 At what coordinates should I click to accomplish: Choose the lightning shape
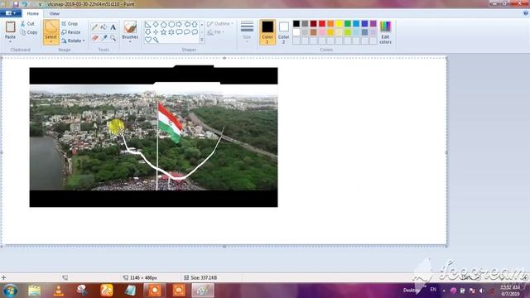156,40
